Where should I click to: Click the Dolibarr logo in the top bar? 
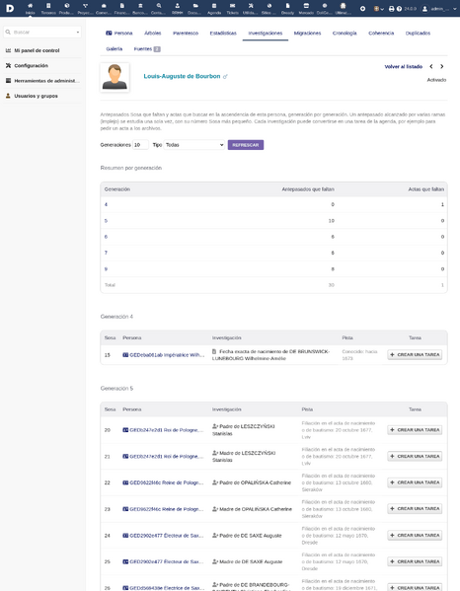coord(10,8)
